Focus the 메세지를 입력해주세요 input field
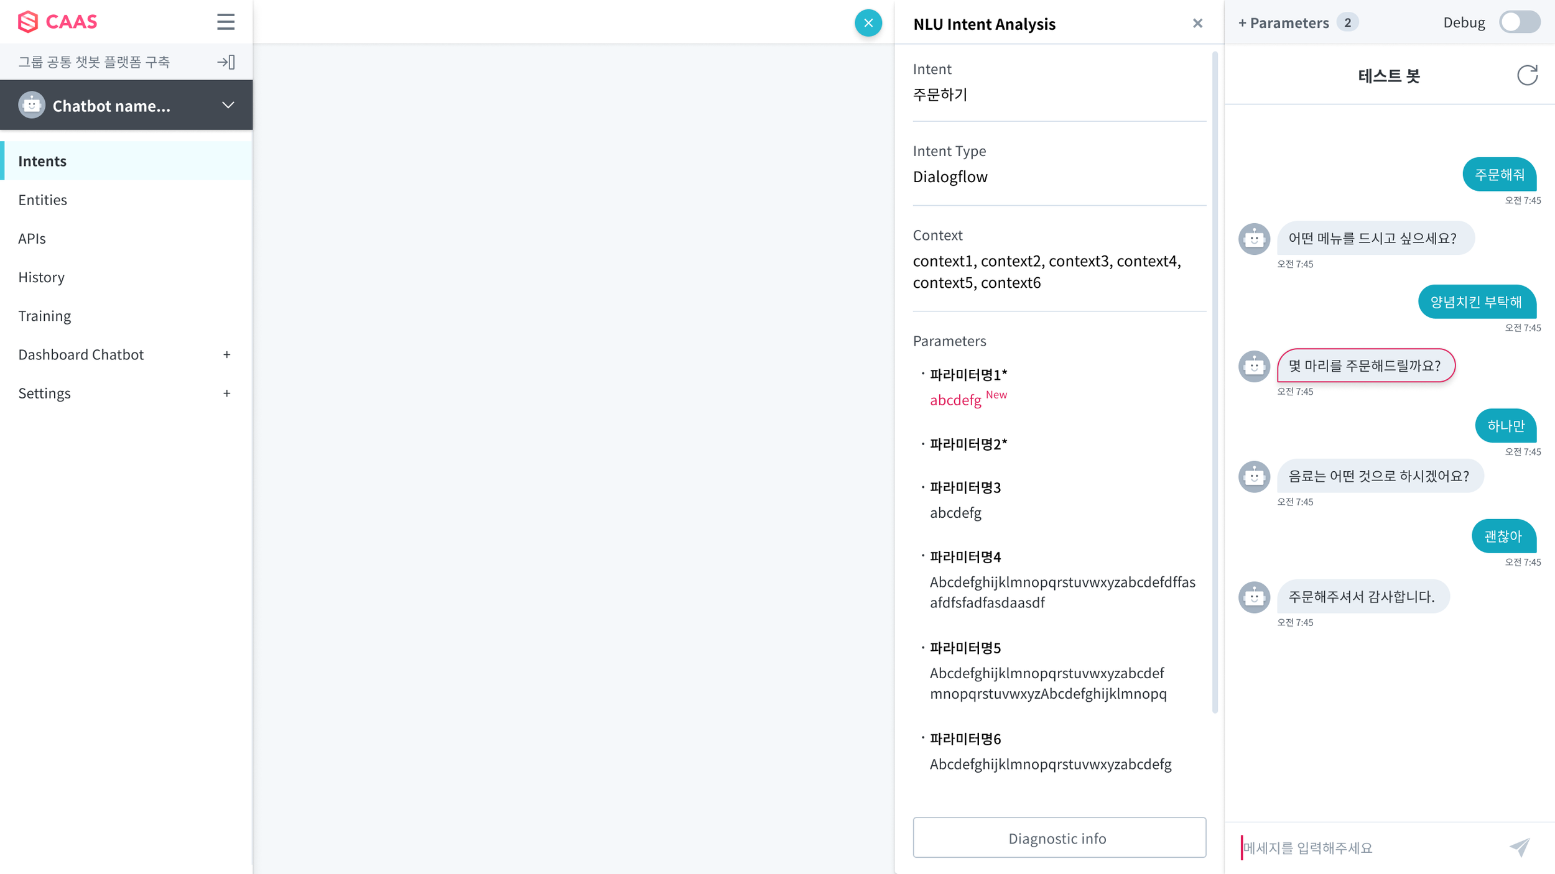 pyautogui.click(x=1368, y=848)
